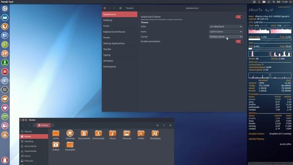293x165 pixels.
Task: Open the Files manager dock icon
Action: tap(5, 17)
